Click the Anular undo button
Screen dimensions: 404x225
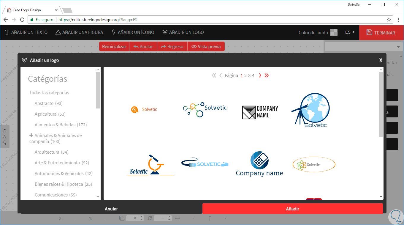[x=143, y=47]
